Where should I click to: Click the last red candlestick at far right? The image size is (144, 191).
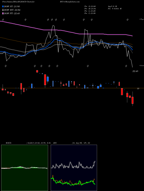[132, 100]
